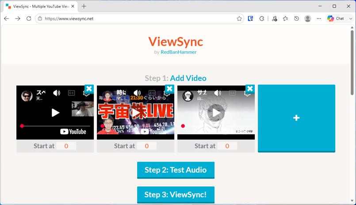Play the 宇宙株LIVE video
Viewport: 356px width, 205px height.
tap(136, 113)
